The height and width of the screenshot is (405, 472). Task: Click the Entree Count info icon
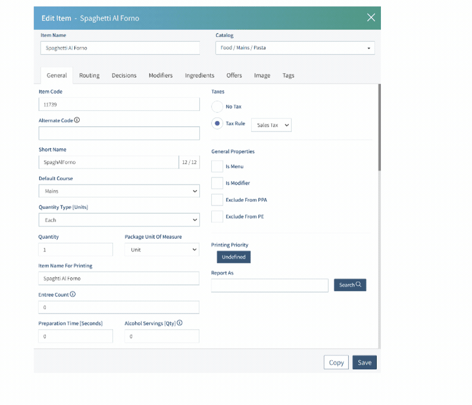click(x=73, y=294)
